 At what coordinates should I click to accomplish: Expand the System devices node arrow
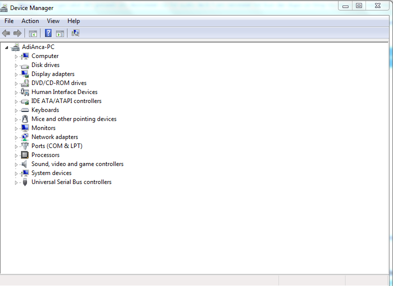tap(16, 173)
